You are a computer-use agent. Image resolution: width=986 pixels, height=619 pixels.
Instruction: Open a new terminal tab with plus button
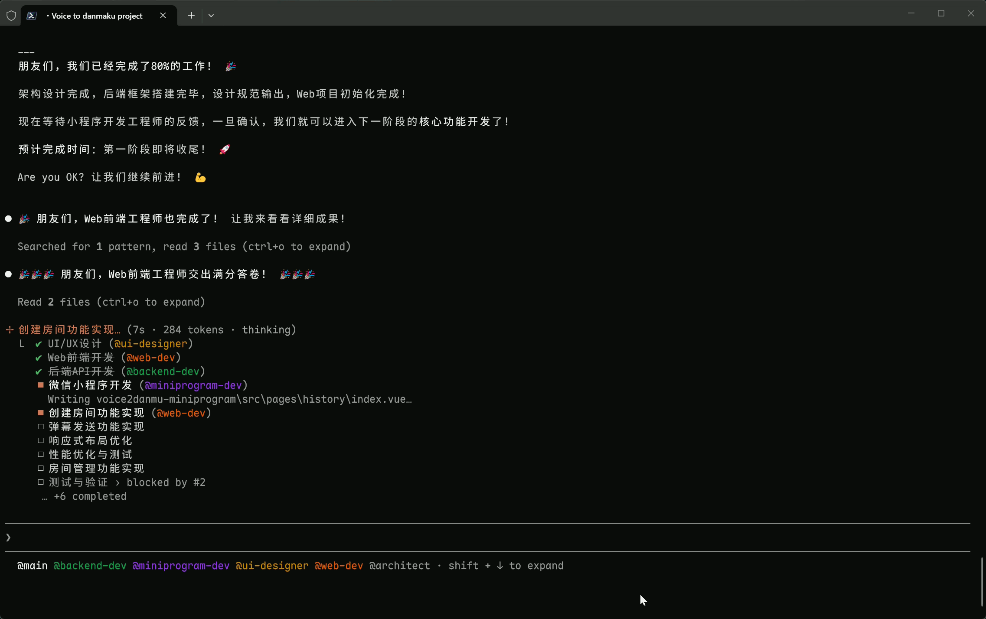pyautogui.click(x=191, y=16)
